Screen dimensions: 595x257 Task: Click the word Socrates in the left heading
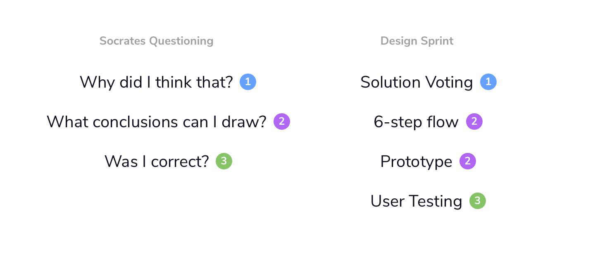123,41
